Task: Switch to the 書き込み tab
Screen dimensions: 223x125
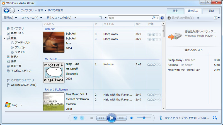Action: pos(193,11)
